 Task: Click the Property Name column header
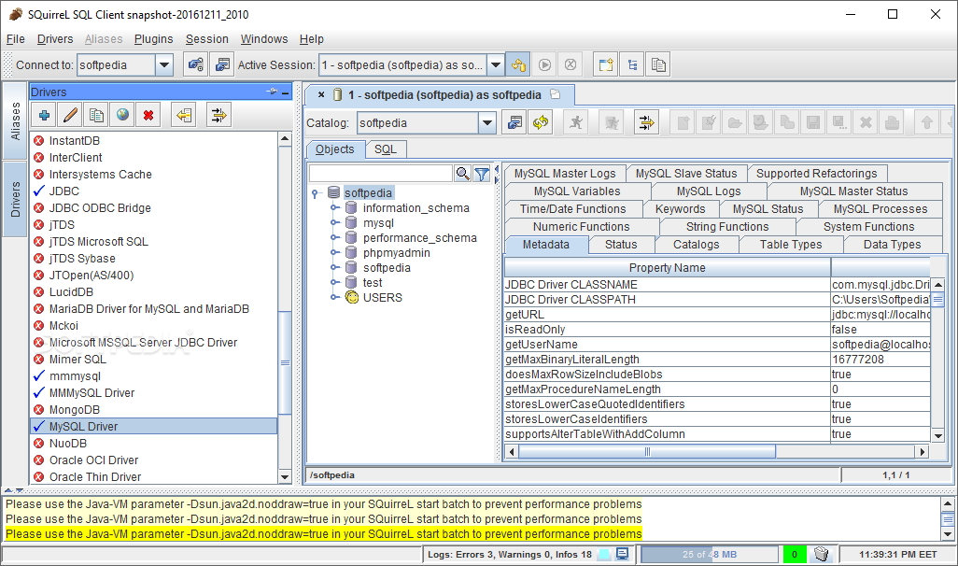[x=668, y=268]
